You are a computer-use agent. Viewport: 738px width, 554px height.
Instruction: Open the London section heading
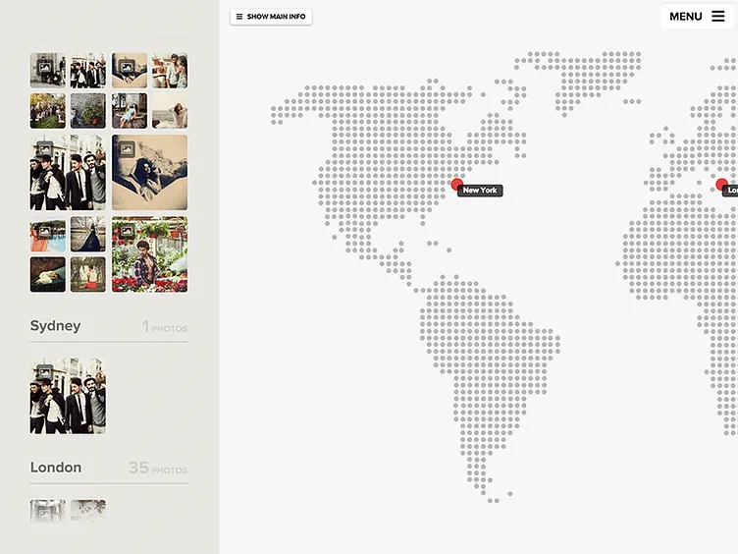56,468
